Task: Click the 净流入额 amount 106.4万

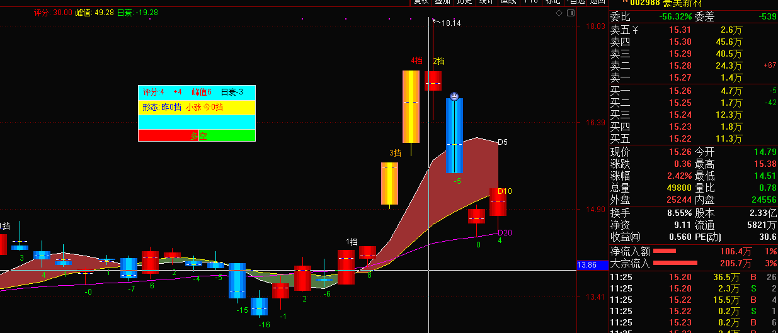Action: pos(735,251)
